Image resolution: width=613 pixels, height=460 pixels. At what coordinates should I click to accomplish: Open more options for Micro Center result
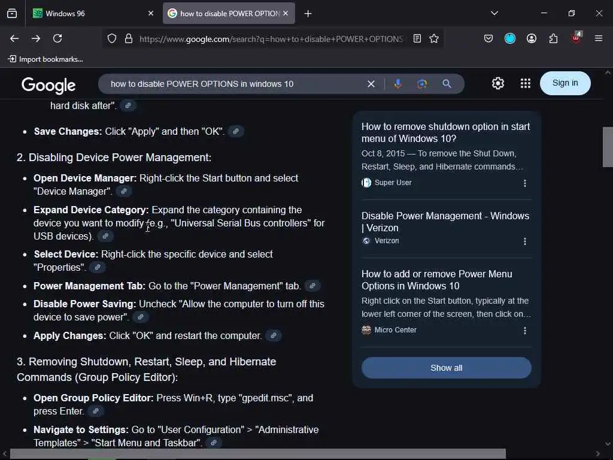(x=524, y=331)
